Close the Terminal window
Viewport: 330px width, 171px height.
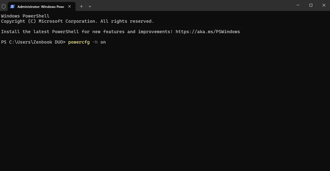click(324, 5)
